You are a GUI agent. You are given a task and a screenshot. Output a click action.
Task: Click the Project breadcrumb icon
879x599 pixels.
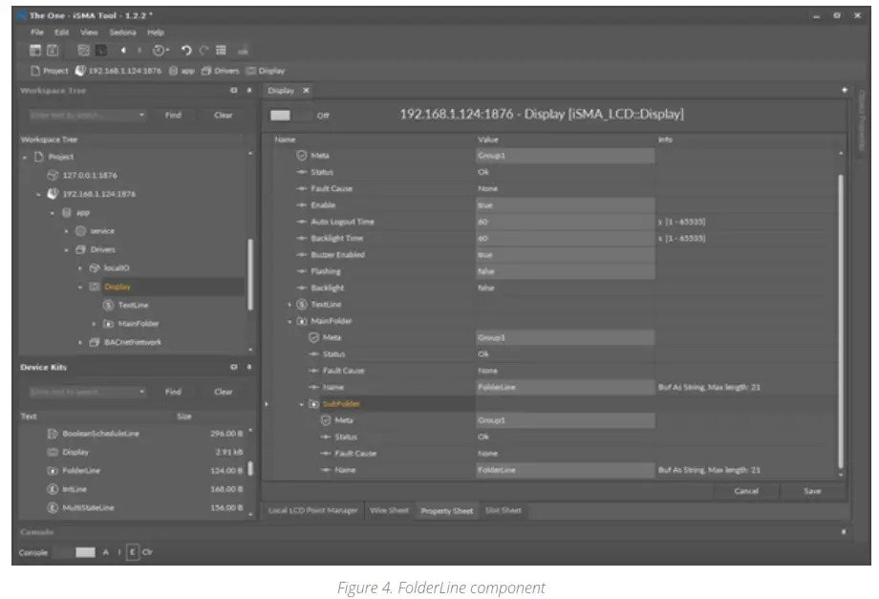35,71
